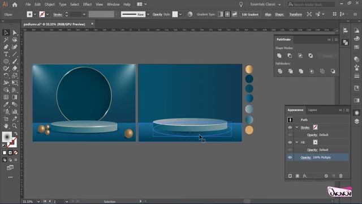Set Color mode below fill swatches
Image resolution: width=362 pixels, height=204 pixels.
coord(5,152)
